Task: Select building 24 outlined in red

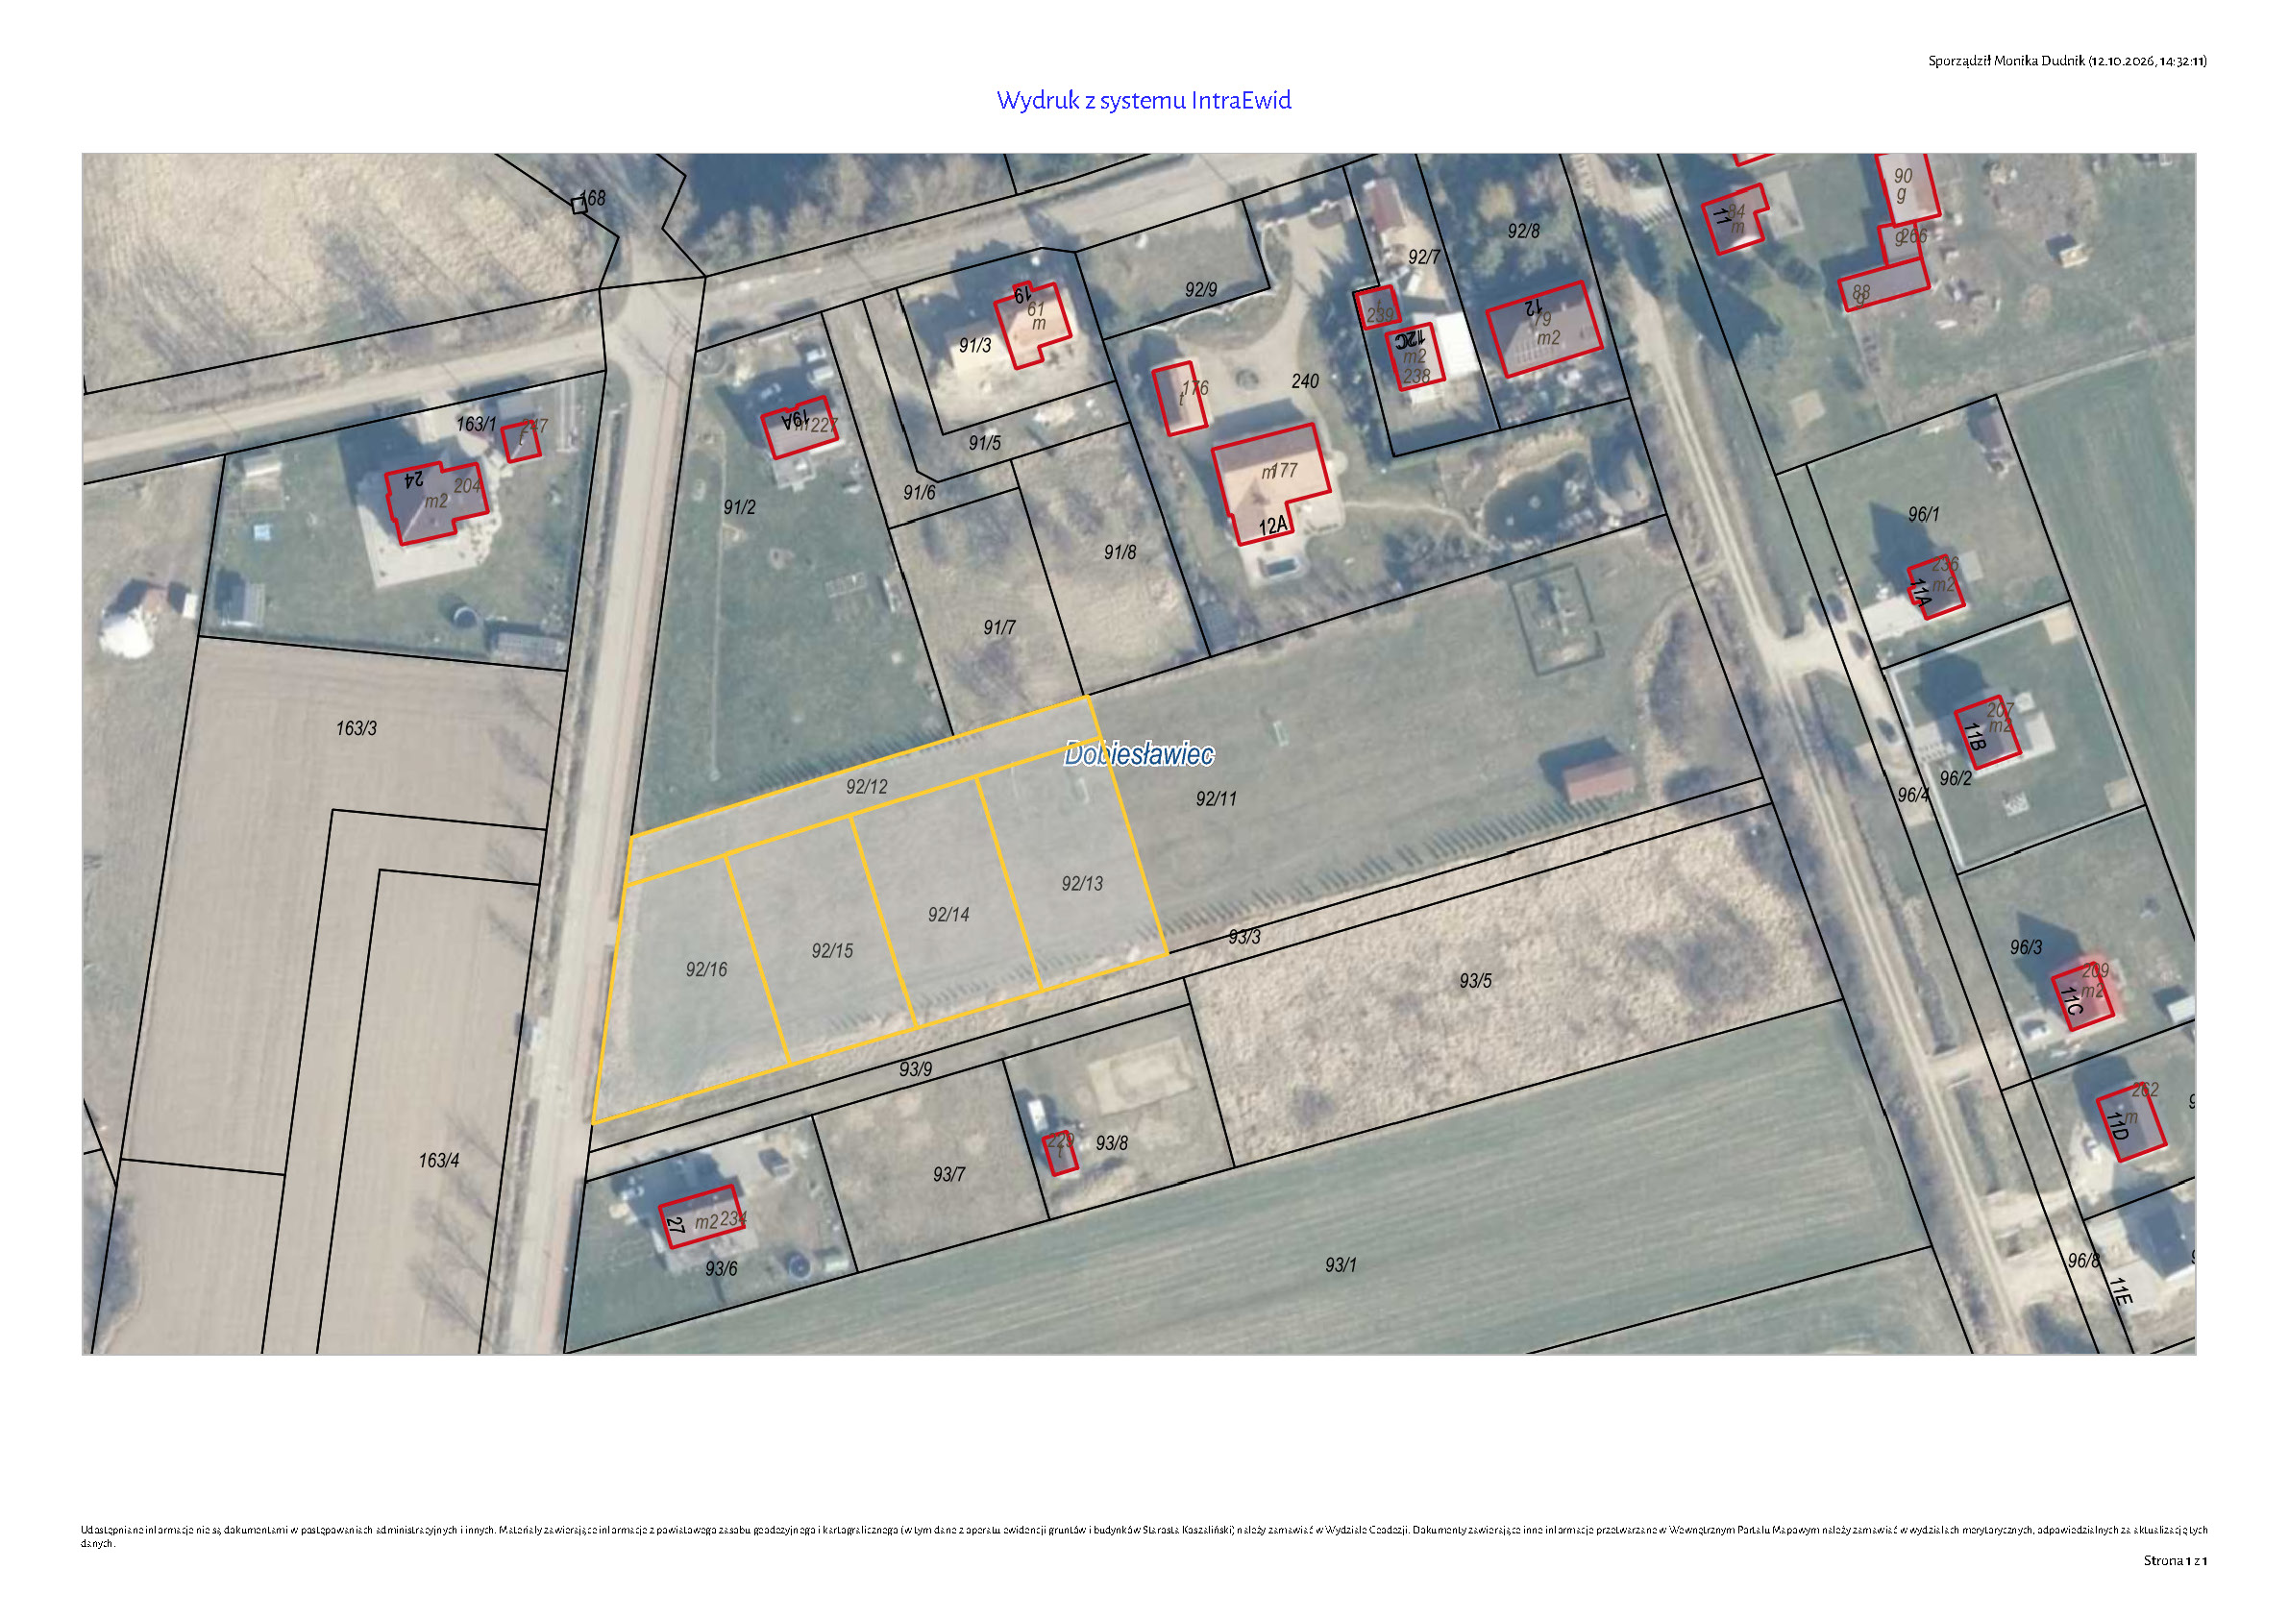Action: pyautogui.click(x=436, y=503)
